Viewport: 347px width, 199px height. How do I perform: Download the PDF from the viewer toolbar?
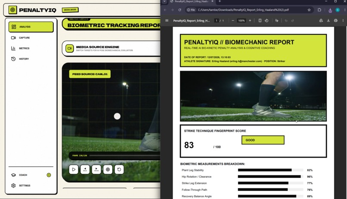(x=328, y=21)
